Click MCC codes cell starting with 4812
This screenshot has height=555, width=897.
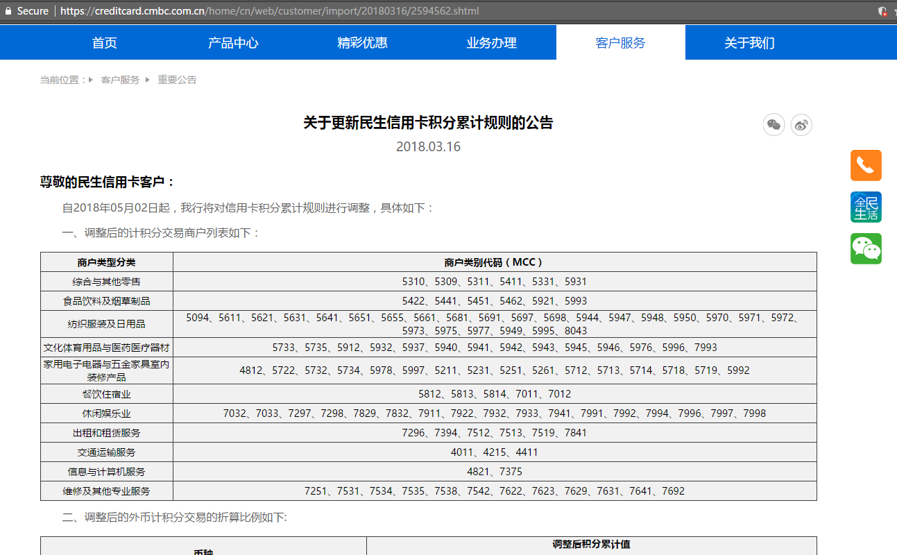[495, 370]
